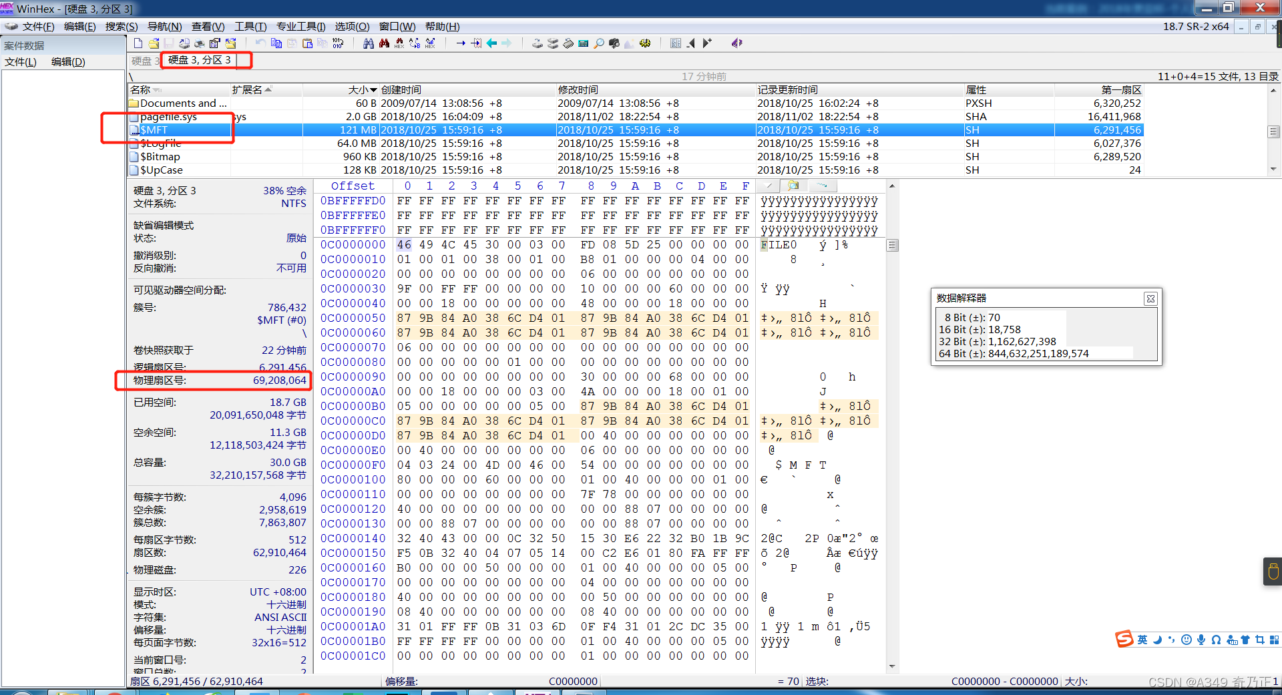Click the Clone Disk stacked drives icon
This screenshot has height=695, width=1282.
pos(553,43)
